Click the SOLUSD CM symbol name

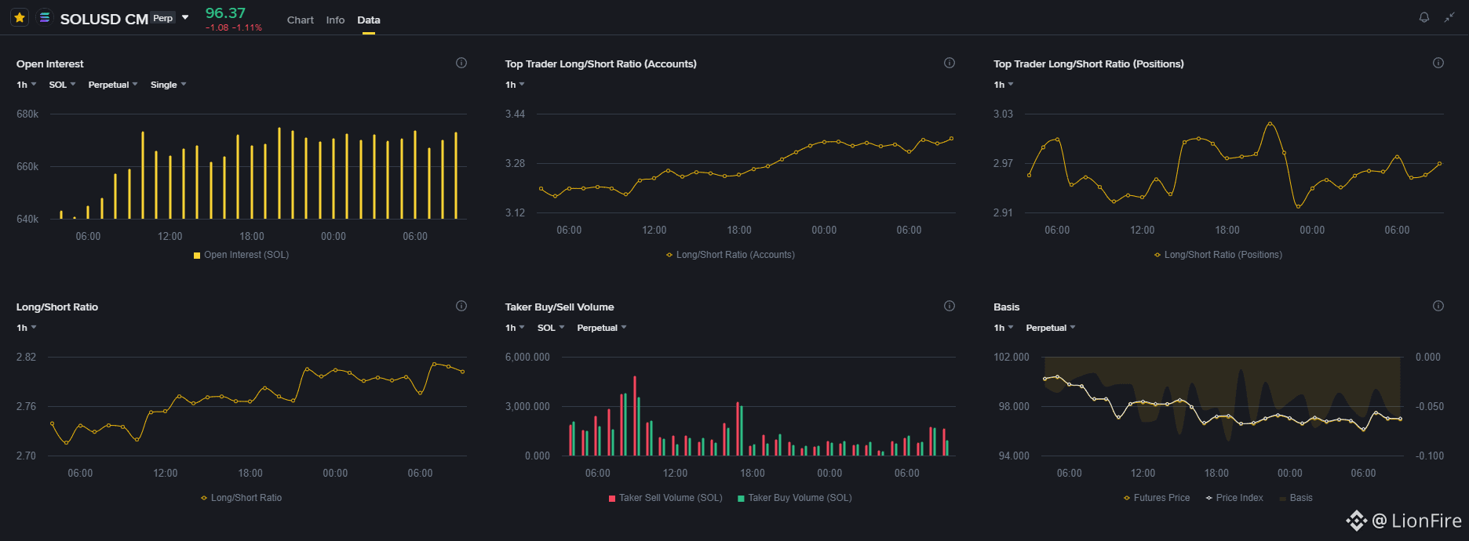[x=104, y=20]
